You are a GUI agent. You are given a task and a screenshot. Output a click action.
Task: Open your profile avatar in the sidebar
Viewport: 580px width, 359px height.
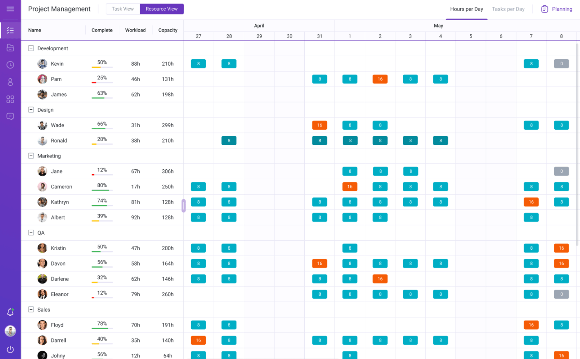coord(10,331)
